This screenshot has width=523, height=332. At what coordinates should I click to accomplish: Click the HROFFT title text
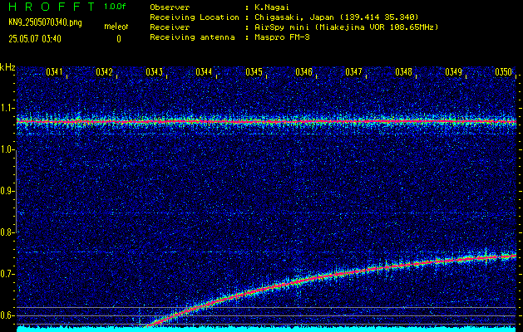52,7
